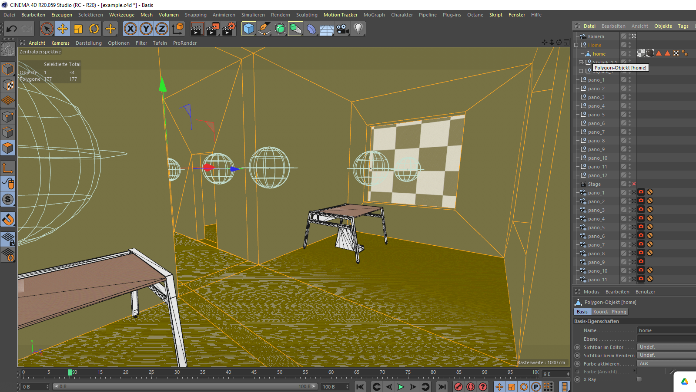Viewport: 696px width, 392px height.
Task: Open the Sichtbar im Editor dropdown
Action: pyautogui.click(x=666, y=347)
